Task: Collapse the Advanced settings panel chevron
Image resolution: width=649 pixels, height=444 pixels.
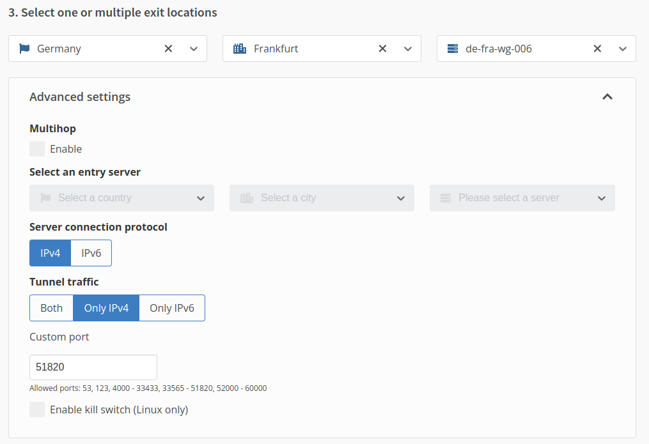Action: [607, 96]
